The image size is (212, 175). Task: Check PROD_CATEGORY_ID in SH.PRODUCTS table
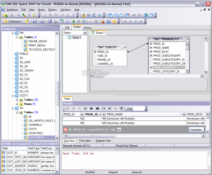tap(151, 71)
